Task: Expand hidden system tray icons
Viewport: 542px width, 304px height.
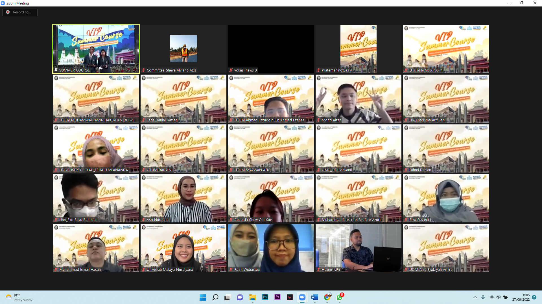Action: (475, 297)
